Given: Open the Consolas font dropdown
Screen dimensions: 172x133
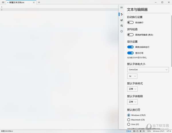Looking at the screenshot, I should 148,70.
